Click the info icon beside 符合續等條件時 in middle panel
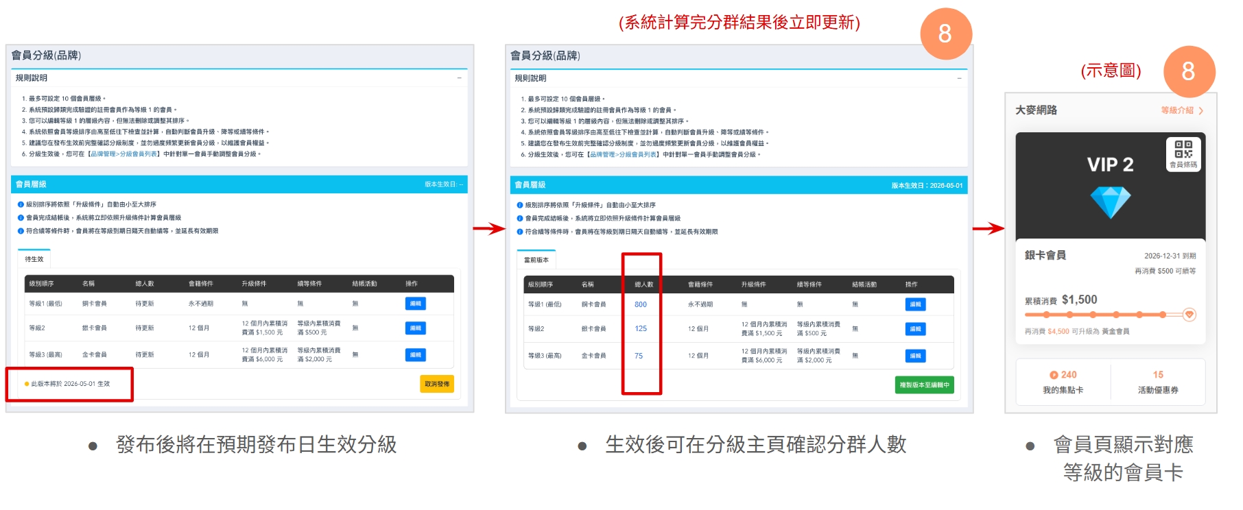Screen dimensions: 1243x510 click(x=520, y=232)
